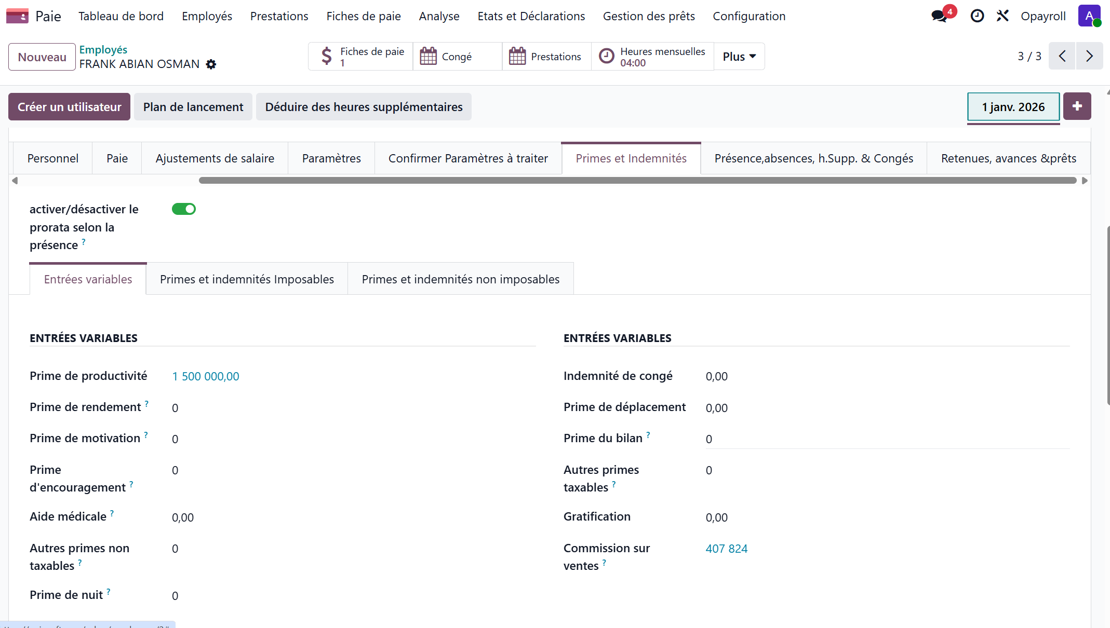Select the Congé calendar icon

[x=428, y=56]
